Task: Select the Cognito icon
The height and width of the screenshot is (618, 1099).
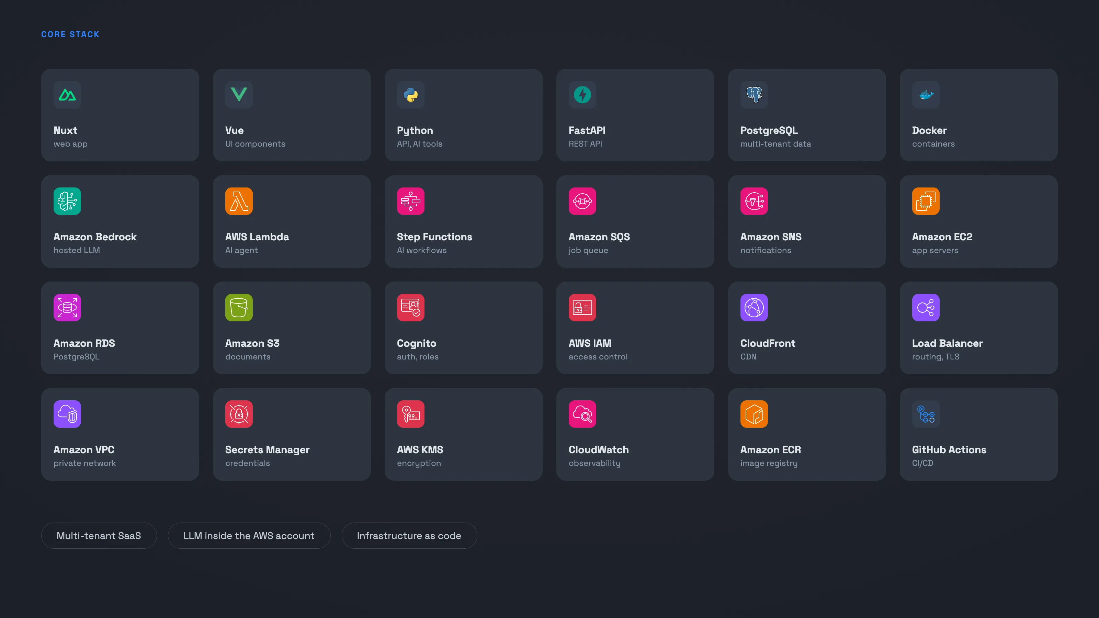Action: pos(410,308)
